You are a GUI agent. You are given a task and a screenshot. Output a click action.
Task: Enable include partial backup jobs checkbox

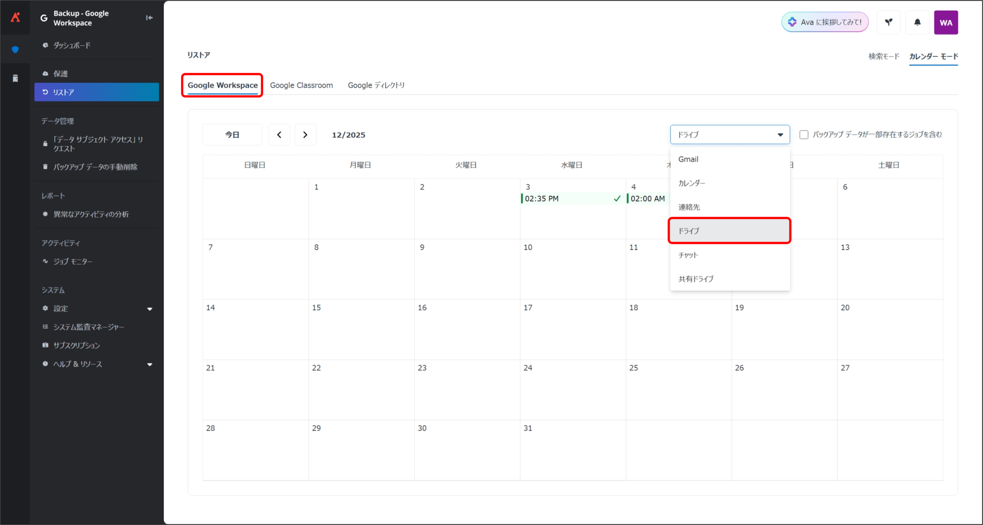click(804, 135)
